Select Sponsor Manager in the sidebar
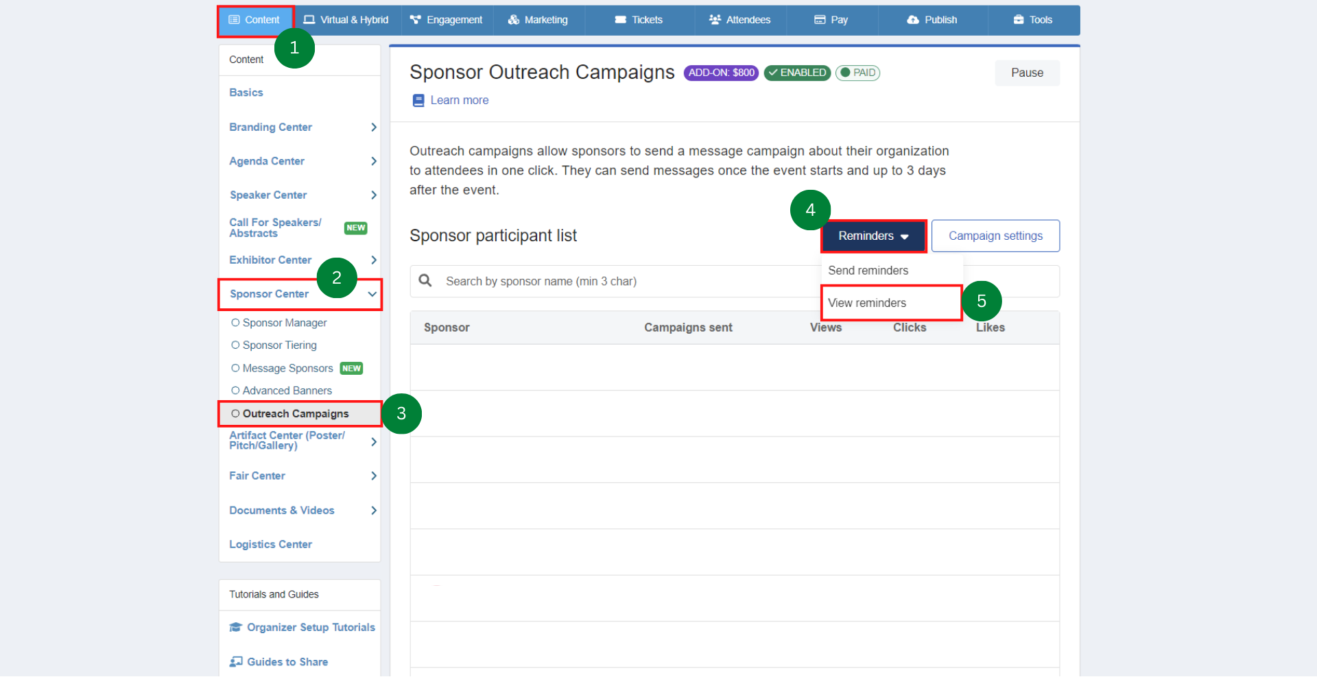The height and width of the screenshot is (677, 1317). (x=284, y=323)
